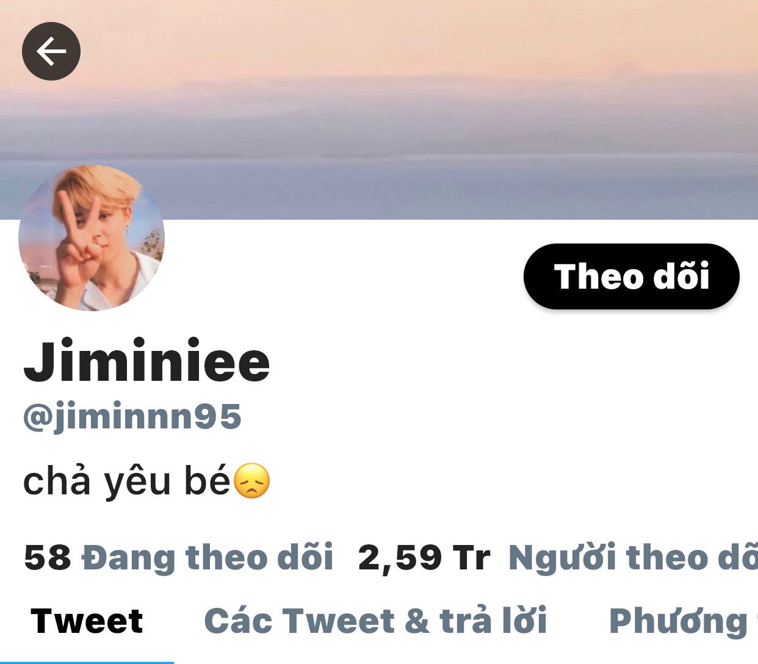Click the dark circle behind back arrow

(51, 51)
